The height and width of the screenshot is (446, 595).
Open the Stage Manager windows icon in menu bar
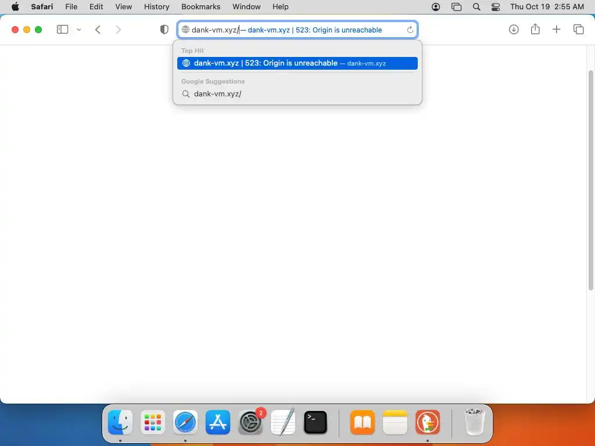pyautogui.click(x=457, y=7)
